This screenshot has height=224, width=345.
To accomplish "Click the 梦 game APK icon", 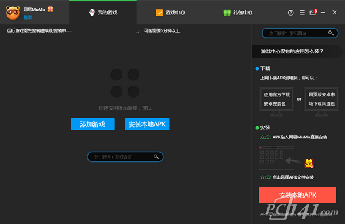I will 309,163.
